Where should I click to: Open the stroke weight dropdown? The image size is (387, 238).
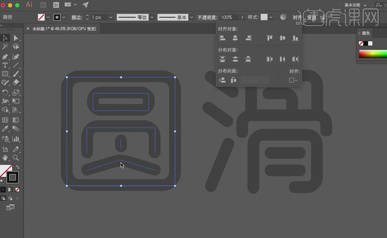point(111,17)
